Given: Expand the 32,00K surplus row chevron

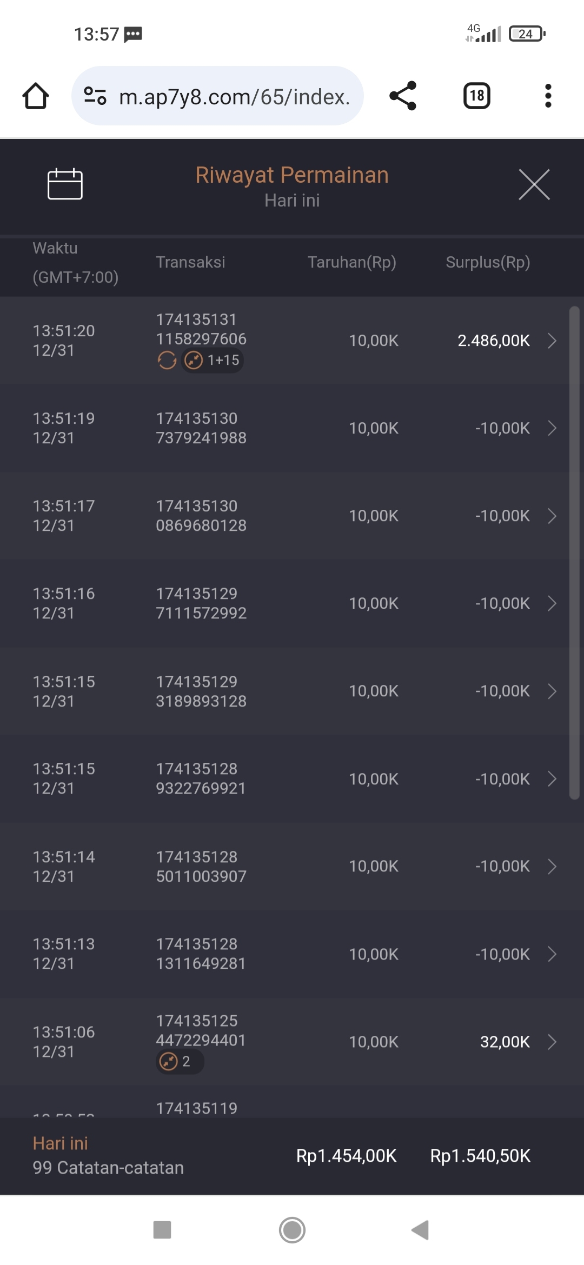Looking at the screenshot, I should [552, 1042].
